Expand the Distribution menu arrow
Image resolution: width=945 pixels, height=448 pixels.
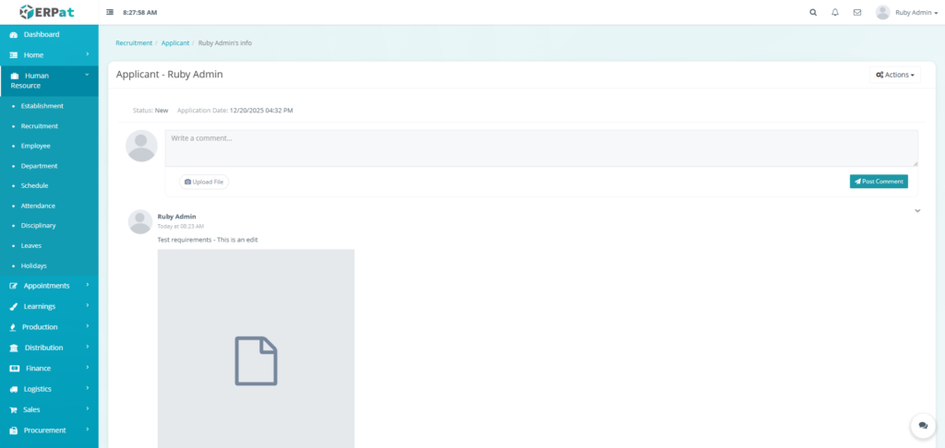coord(88,347)
